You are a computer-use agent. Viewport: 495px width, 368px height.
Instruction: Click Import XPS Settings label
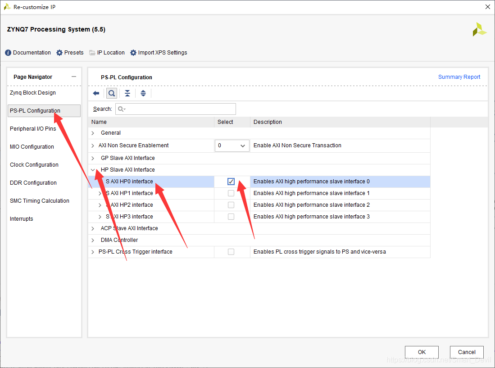click(163, 53)
